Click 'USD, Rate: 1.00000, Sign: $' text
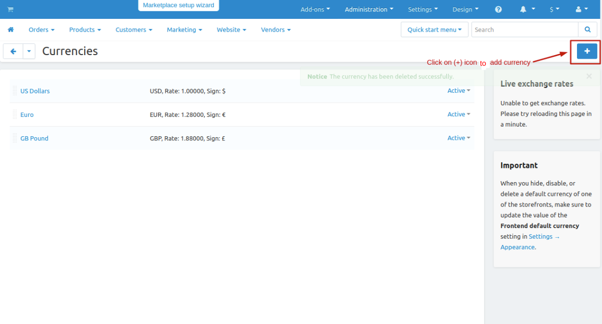The height and width of the screenshot is (324, 602). pos(187,91)
